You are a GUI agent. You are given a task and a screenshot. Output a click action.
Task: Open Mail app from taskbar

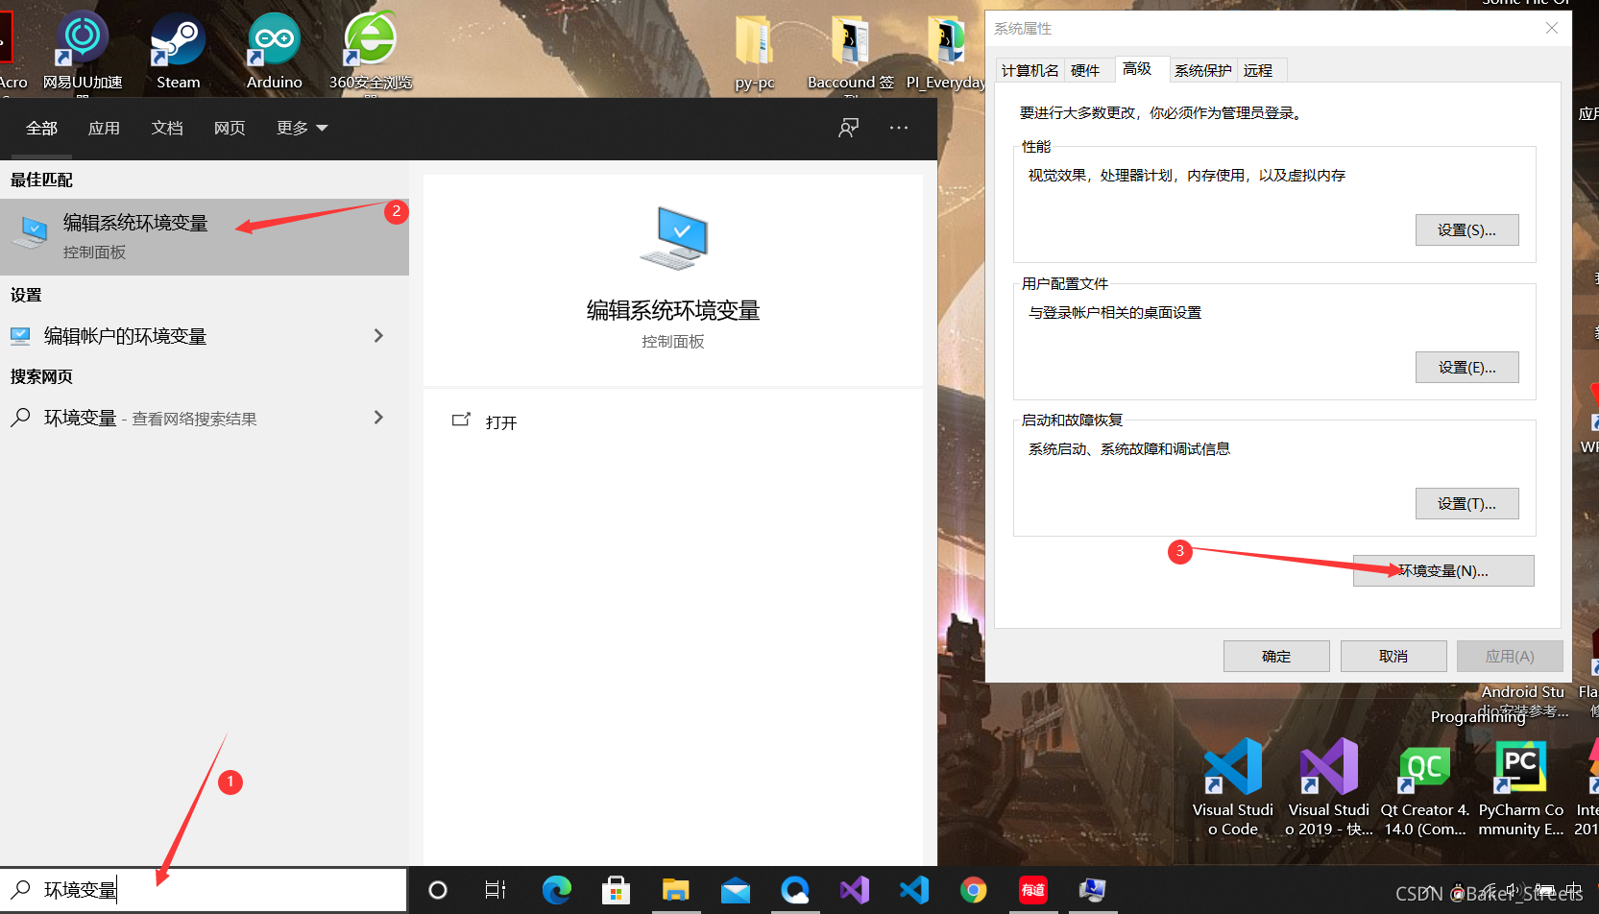(x=736, y=890)
